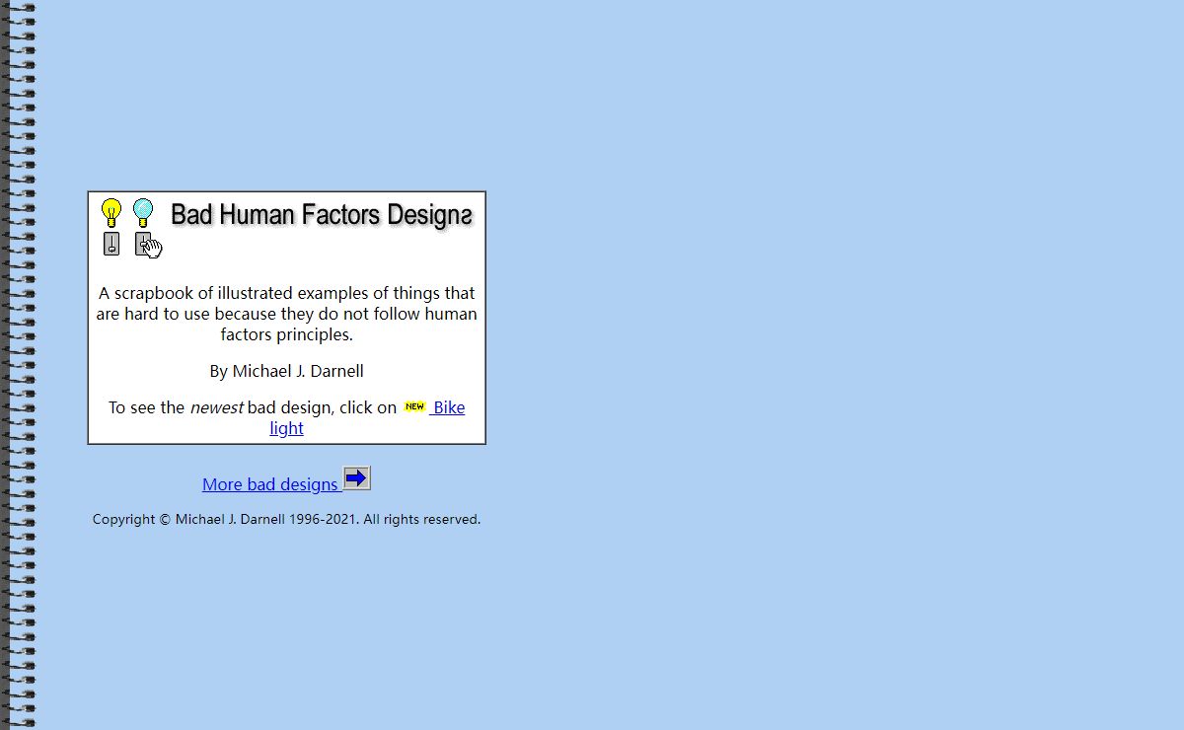This screenshot has width=1184, height=730.
Task: Click the backwards letter ending the title
Action: [x=466, y=215]
